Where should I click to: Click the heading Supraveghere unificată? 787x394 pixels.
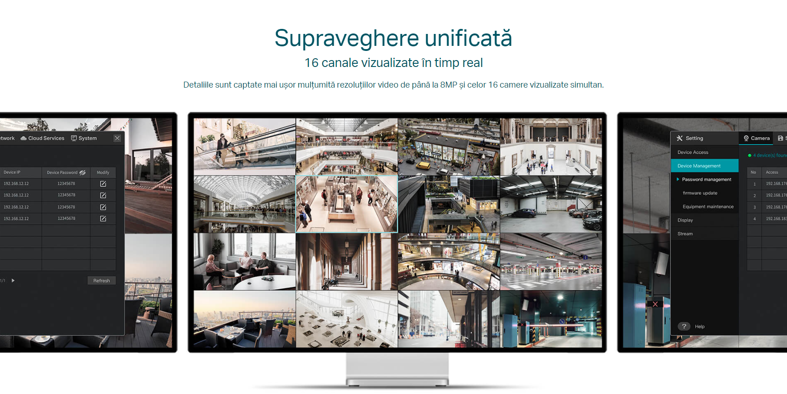393,38
